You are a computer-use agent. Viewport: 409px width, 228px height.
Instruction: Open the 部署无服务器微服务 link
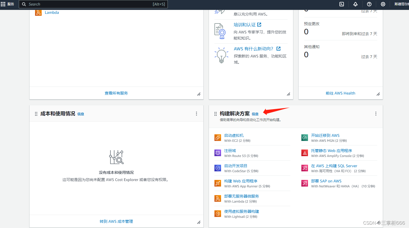point(241,196)
